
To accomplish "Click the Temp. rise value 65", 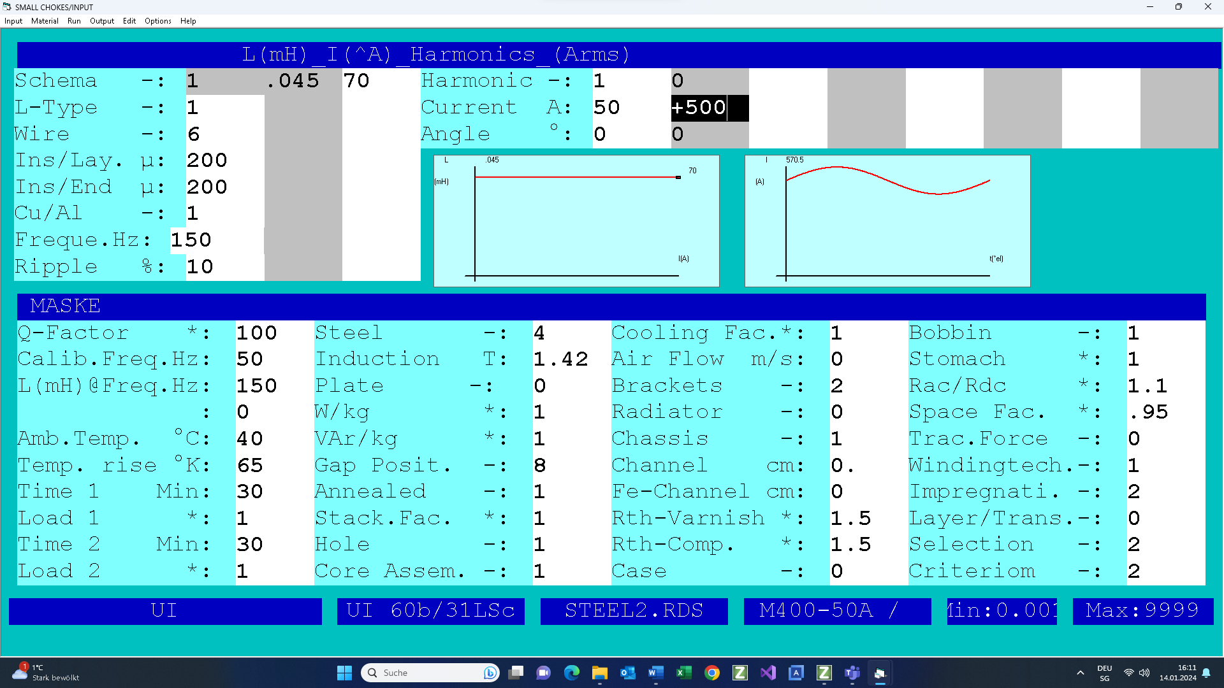I will 275,466.
